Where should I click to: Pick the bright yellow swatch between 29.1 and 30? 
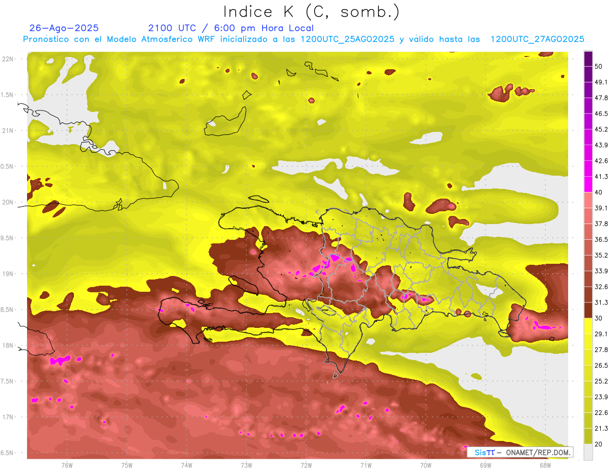pos(588,326)
